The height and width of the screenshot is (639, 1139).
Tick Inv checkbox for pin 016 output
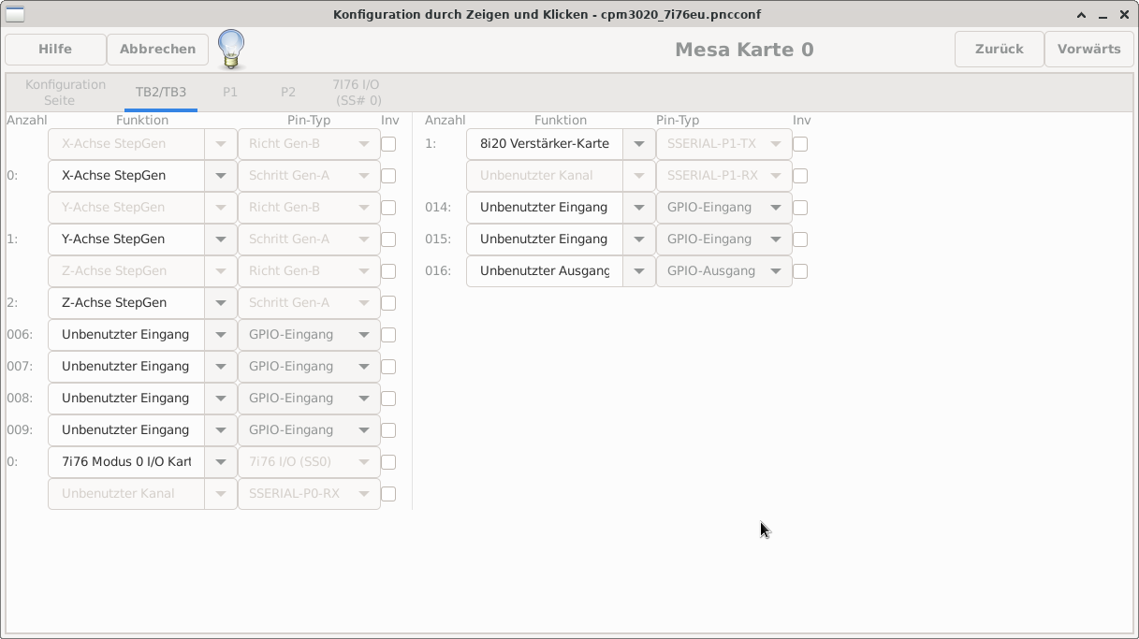tap(800, 271)
